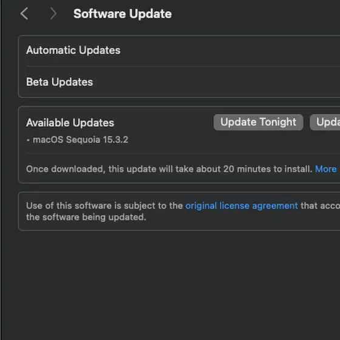Open the Automatic Updates row
This screenshot has width=340, height=340.
coord(179,50)
